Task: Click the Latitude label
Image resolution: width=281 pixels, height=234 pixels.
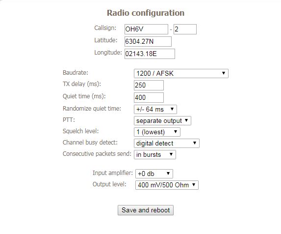Action: (106, 40)
